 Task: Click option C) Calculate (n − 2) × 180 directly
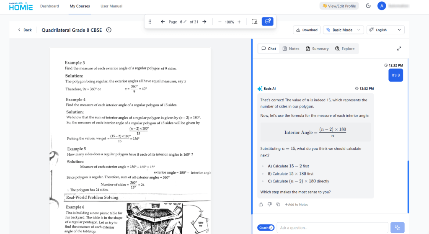click(298, 181)
